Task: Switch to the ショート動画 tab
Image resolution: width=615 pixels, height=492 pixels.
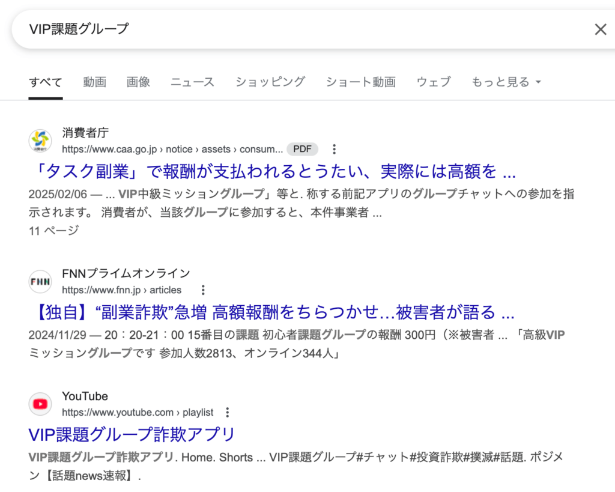Action: (361, 82)
